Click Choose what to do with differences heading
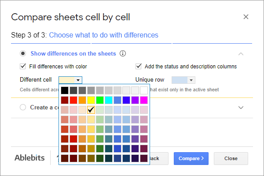The height and width of the screenshot is (176, 264). (103, 35)
